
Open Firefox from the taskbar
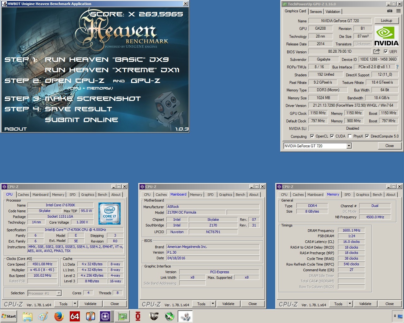pos(59,316)
